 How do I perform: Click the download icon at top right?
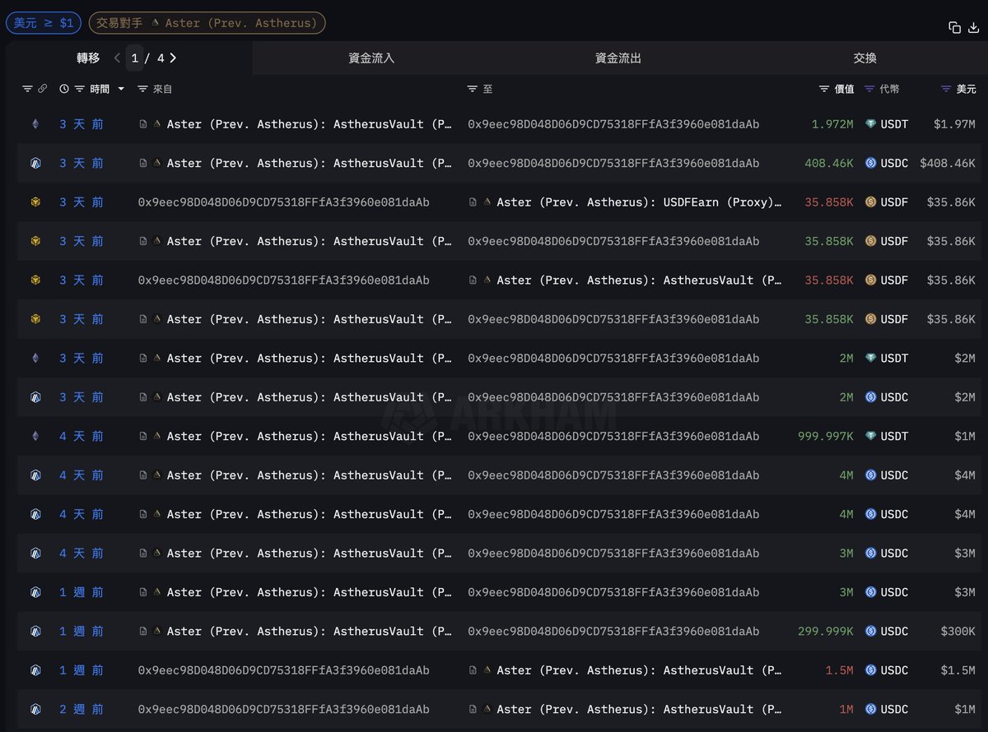pyautogui.click(x=973, y=27)
